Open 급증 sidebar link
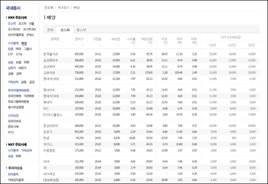Screen dimensions: 268x184 coord(24,82)
